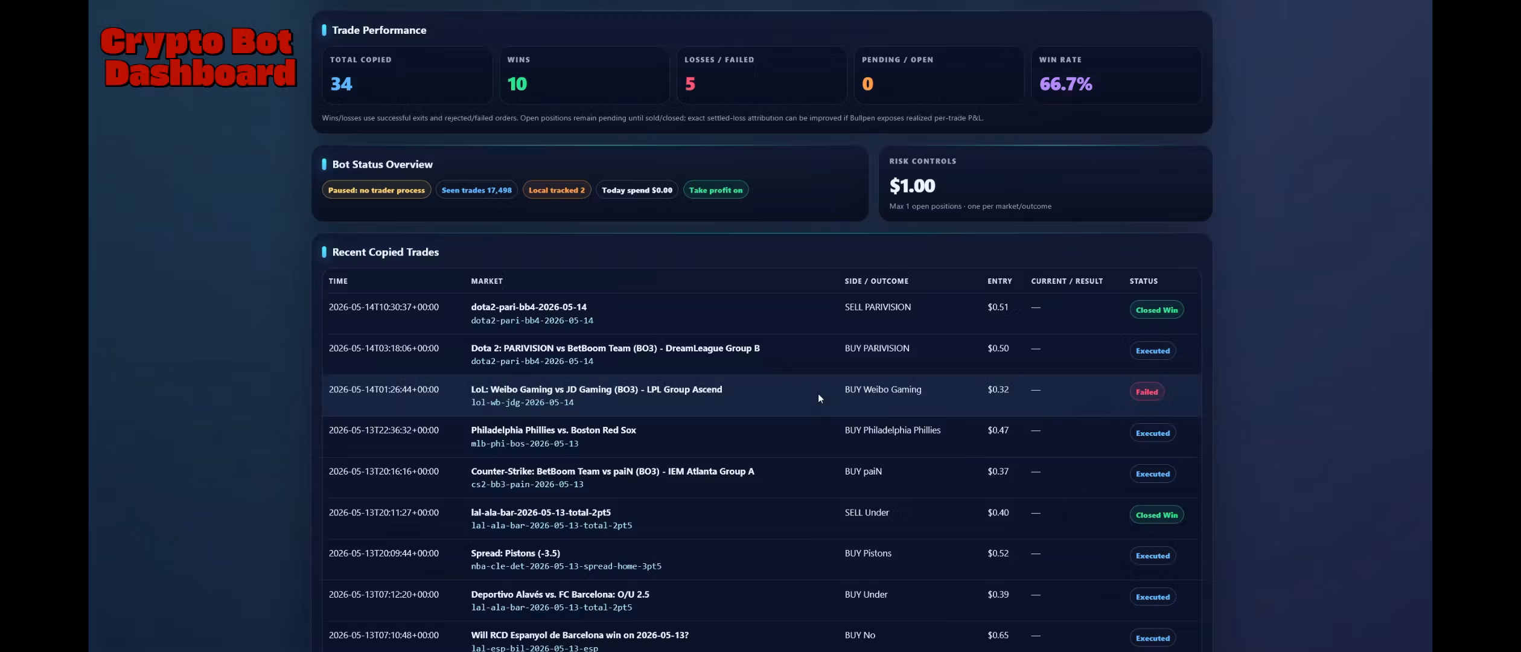The height and width of the screenshot is (652, 1521).
Task: Click the 'Seen trades 17,498' badge
Action: pyautogui.click(x=476, y=190)
